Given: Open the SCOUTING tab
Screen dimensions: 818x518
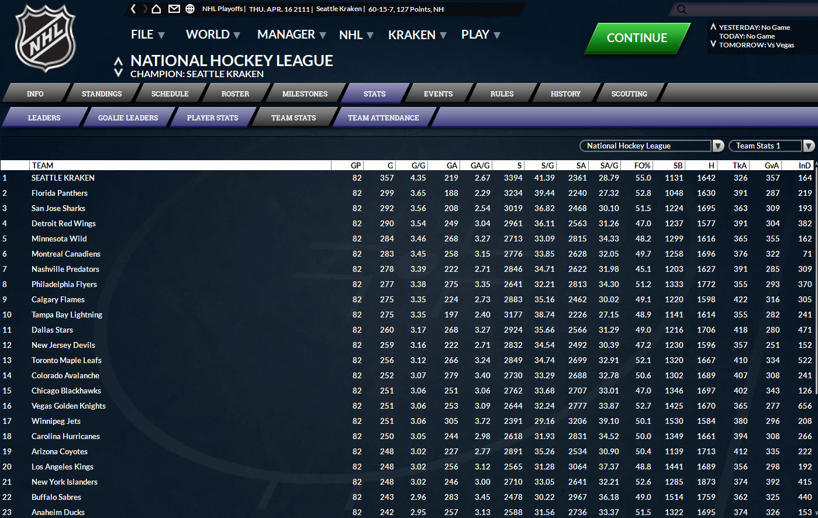Looking at the screenshot, I should (x=629, y=94).
